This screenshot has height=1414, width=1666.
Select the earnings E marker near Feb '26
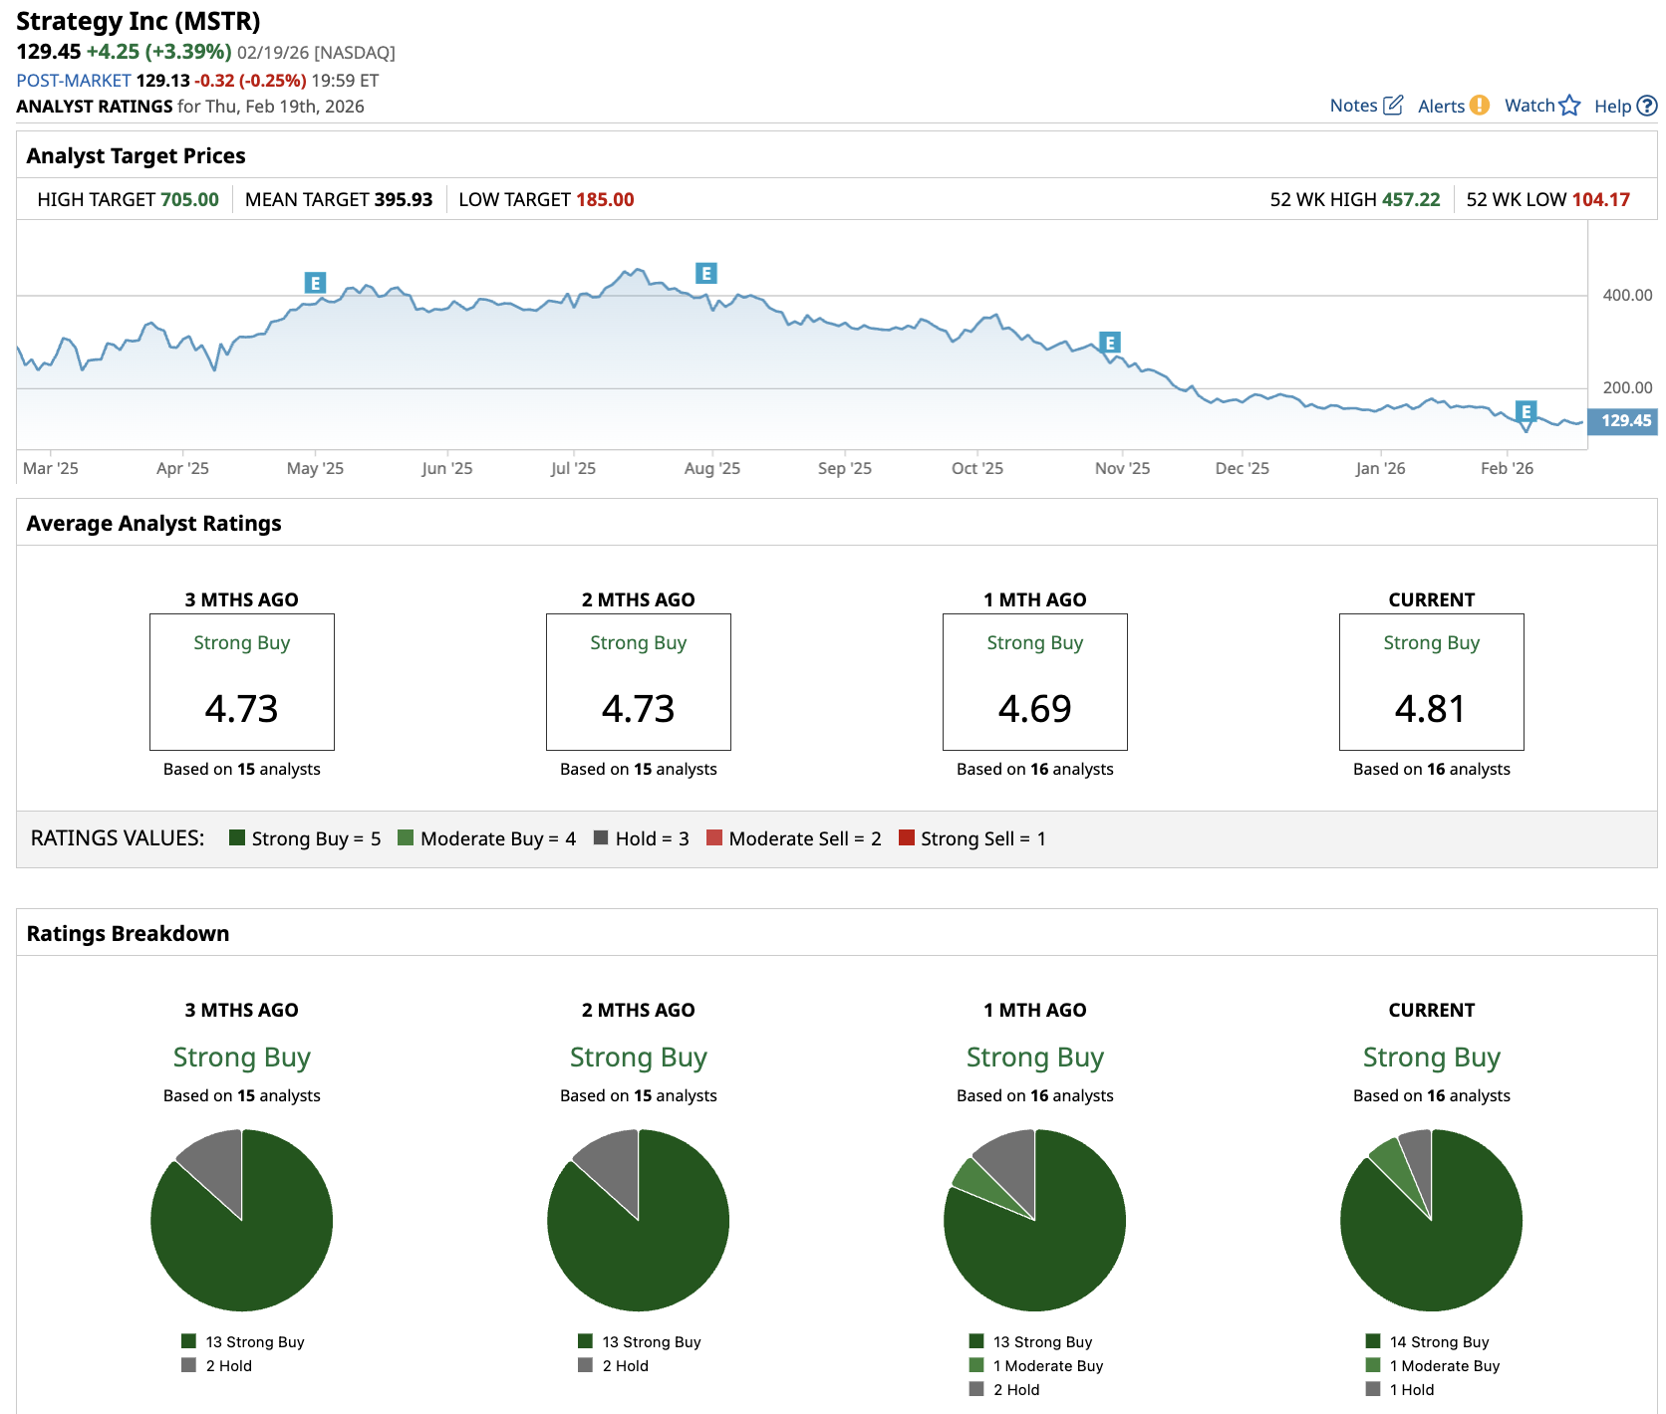click(x=1526, y=411)
